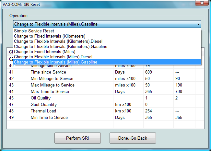Open the Operation combo box arrow
The width and height of the screenshot is (211, 151).
pos(198,24)
